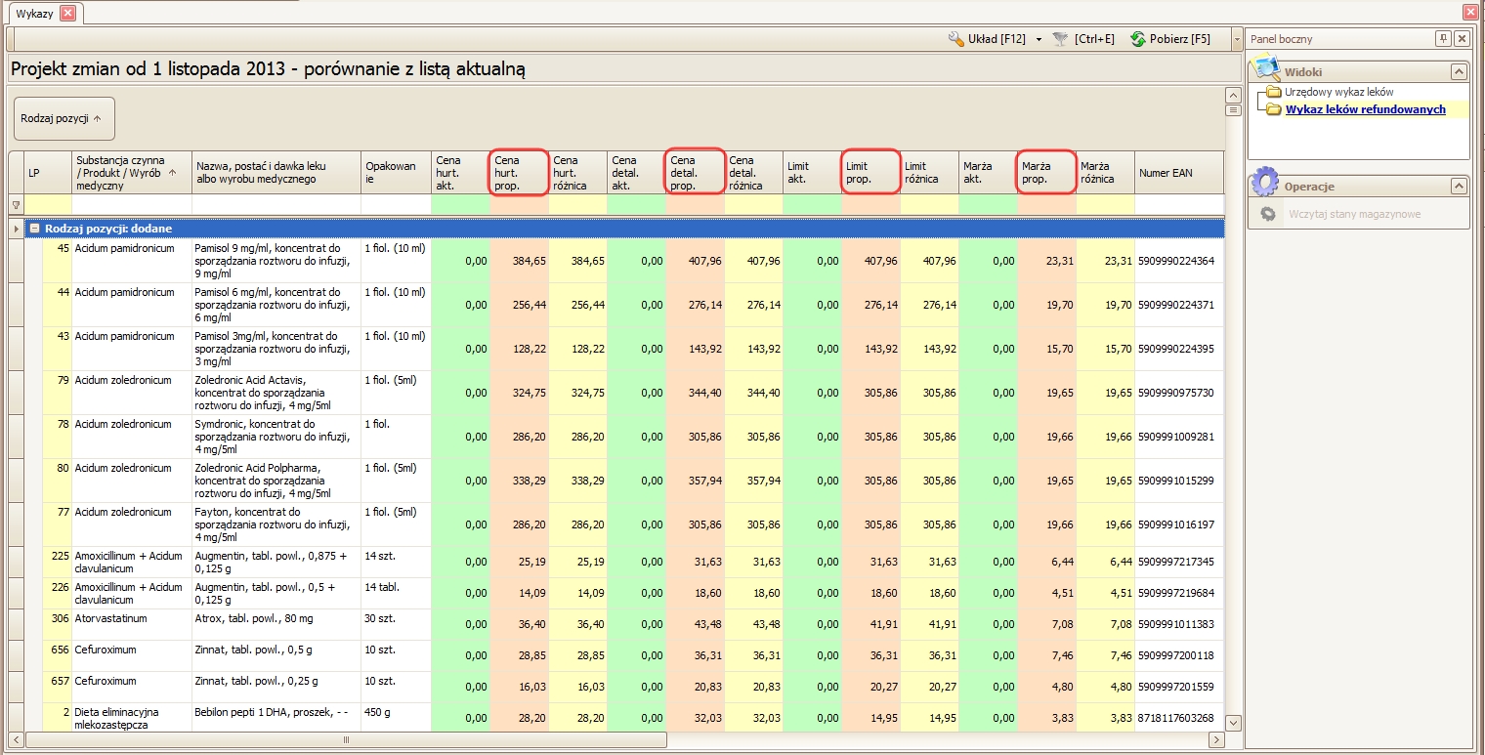1485x755 pixels.
Task: Click the Widoki magnifier picture icon
Action: coord(1267,69)
